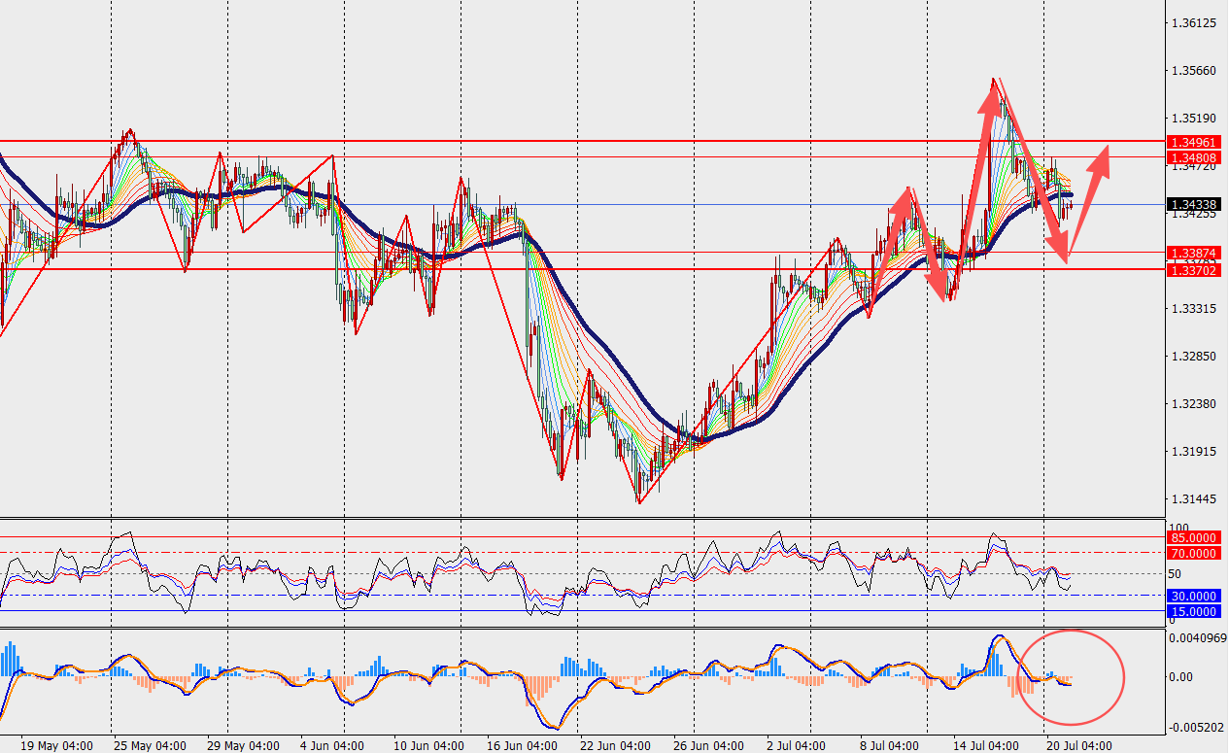Click the 22 Jun 04:00 date label

616,745
